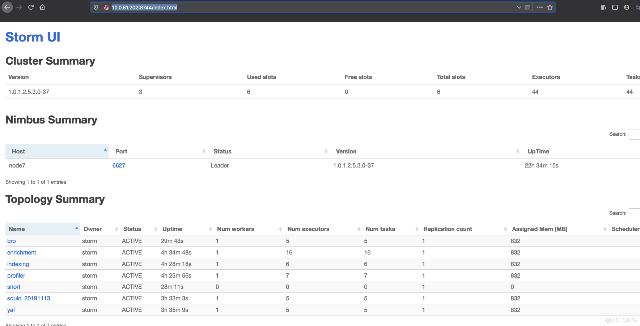Open browser home page icon

[42, 7]
